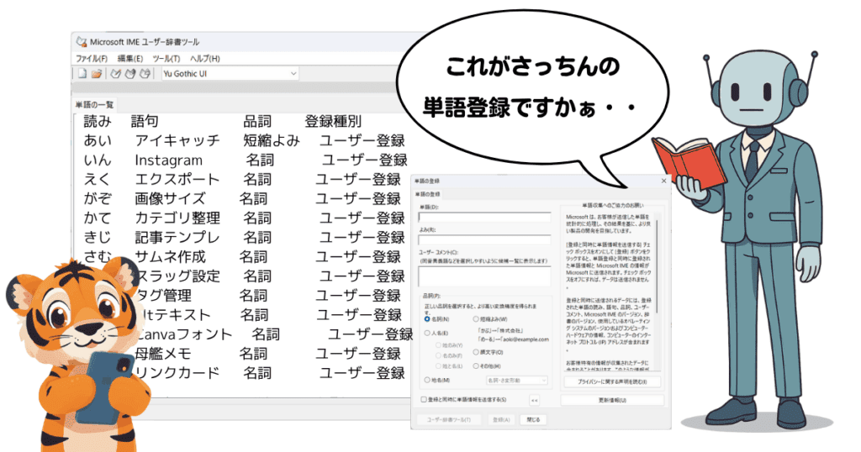Close the 単語の登録 dialog with X
This screenshot has width=861, height=452.
pyautogui.click(x=663, y=181)
